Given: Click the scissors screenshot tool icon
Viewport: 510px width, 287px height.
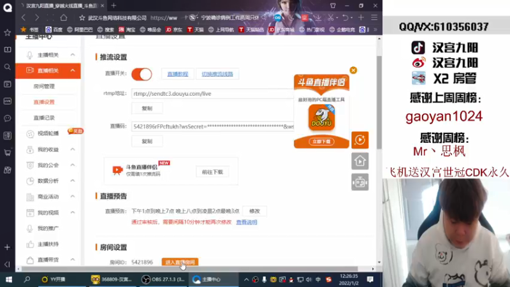Looking at the screenshot, I should pyautogui.click(x=331, y=18).
